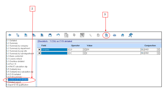Click the running man exit icon
This screenshot has width=165, height=91.
(130, 35)
